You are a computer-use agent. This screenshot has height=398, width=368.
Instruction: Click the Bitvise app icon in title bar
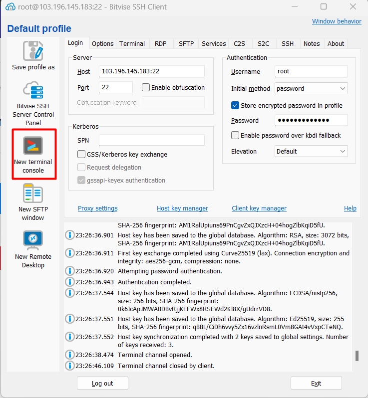[10, 7]
